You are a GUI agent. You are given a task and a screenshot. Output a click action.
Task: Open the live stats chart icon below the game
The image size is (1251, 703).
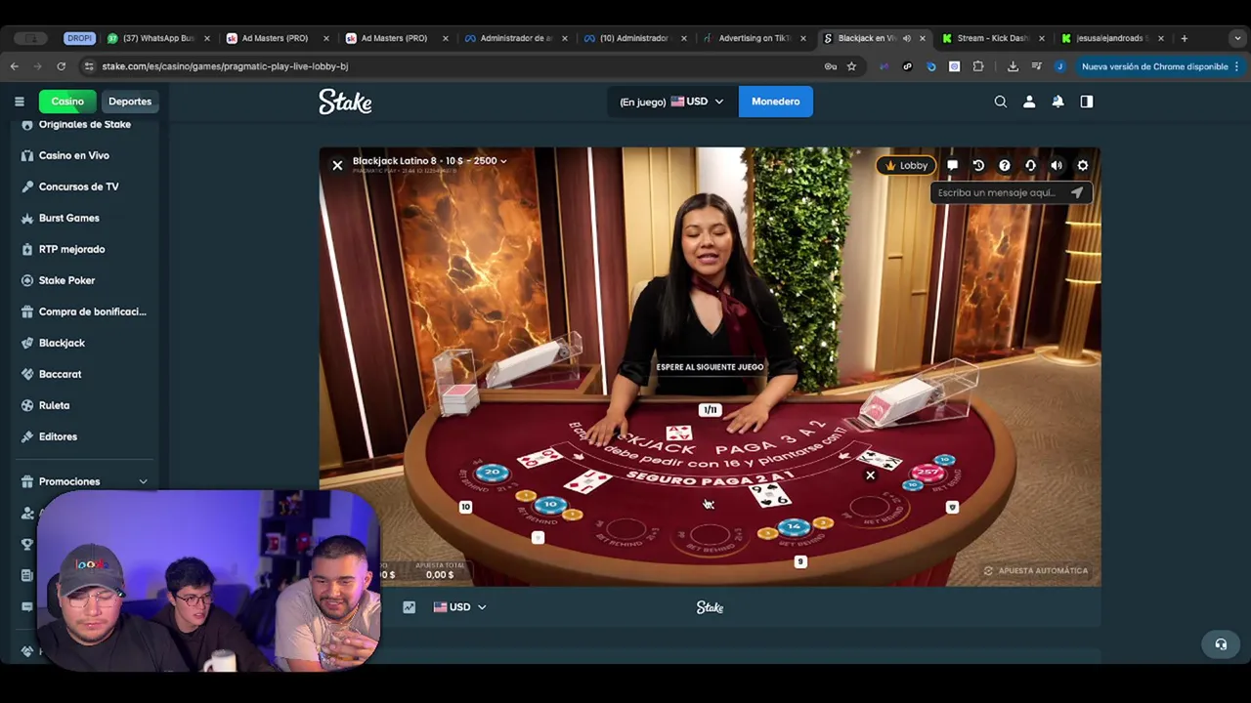coord(409,607)
